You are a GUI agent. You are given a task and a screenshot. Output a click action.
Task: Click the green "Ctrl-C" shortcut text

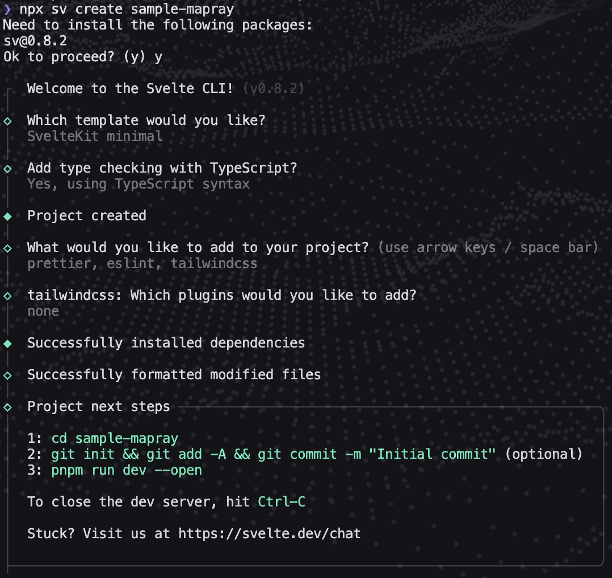[282, 502]
